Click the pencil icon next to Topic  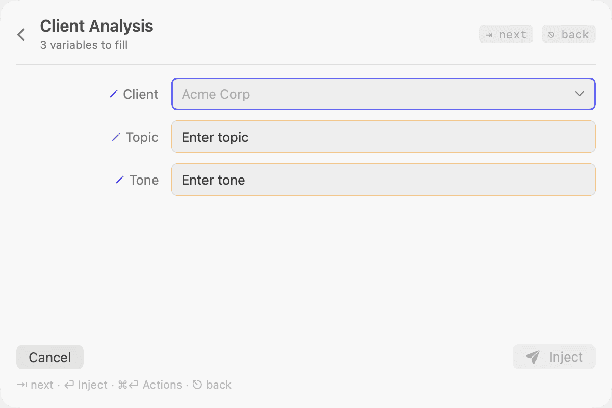(116, 137)
